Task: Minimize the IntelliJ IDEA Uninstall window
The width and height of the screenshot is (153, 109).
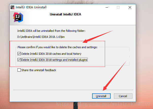Action: (107, 7)
